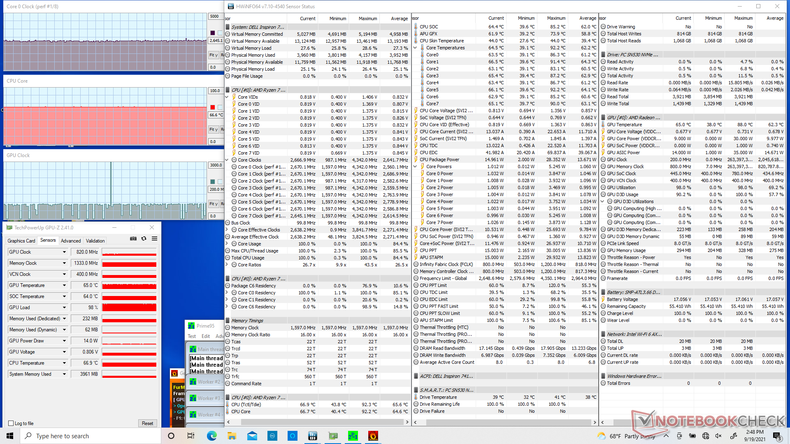Viewport: 790px width, 444px height.
Task: Click the GPU-Z screenshot camera icon
Action: click(x=133, y=238)
